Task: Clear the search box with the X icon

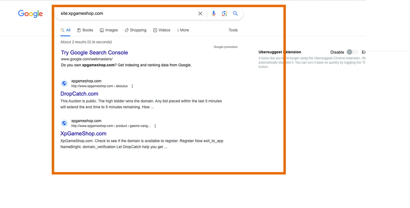Action: [200, 14]
